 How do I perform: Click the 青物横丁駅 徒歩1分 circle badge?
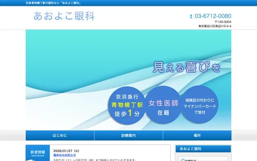point(127,105)
